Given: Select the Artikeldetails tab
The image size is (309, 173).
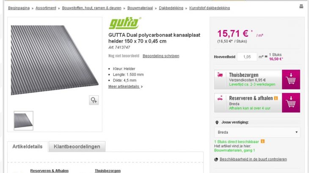Looking at the screenshot, I should pyautogui.click(x=28, y=146).
